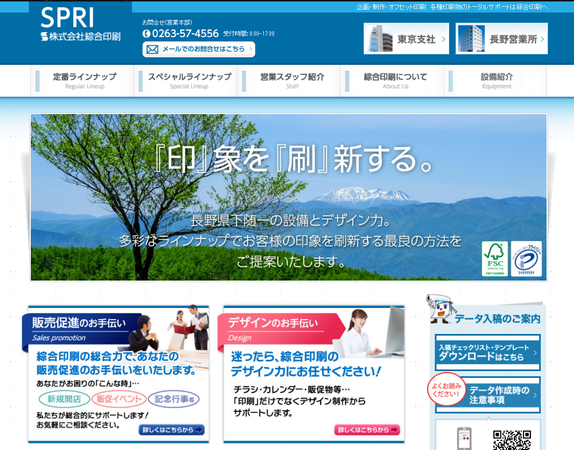Click メールでのお問合せはこちら button

[199, 49]
